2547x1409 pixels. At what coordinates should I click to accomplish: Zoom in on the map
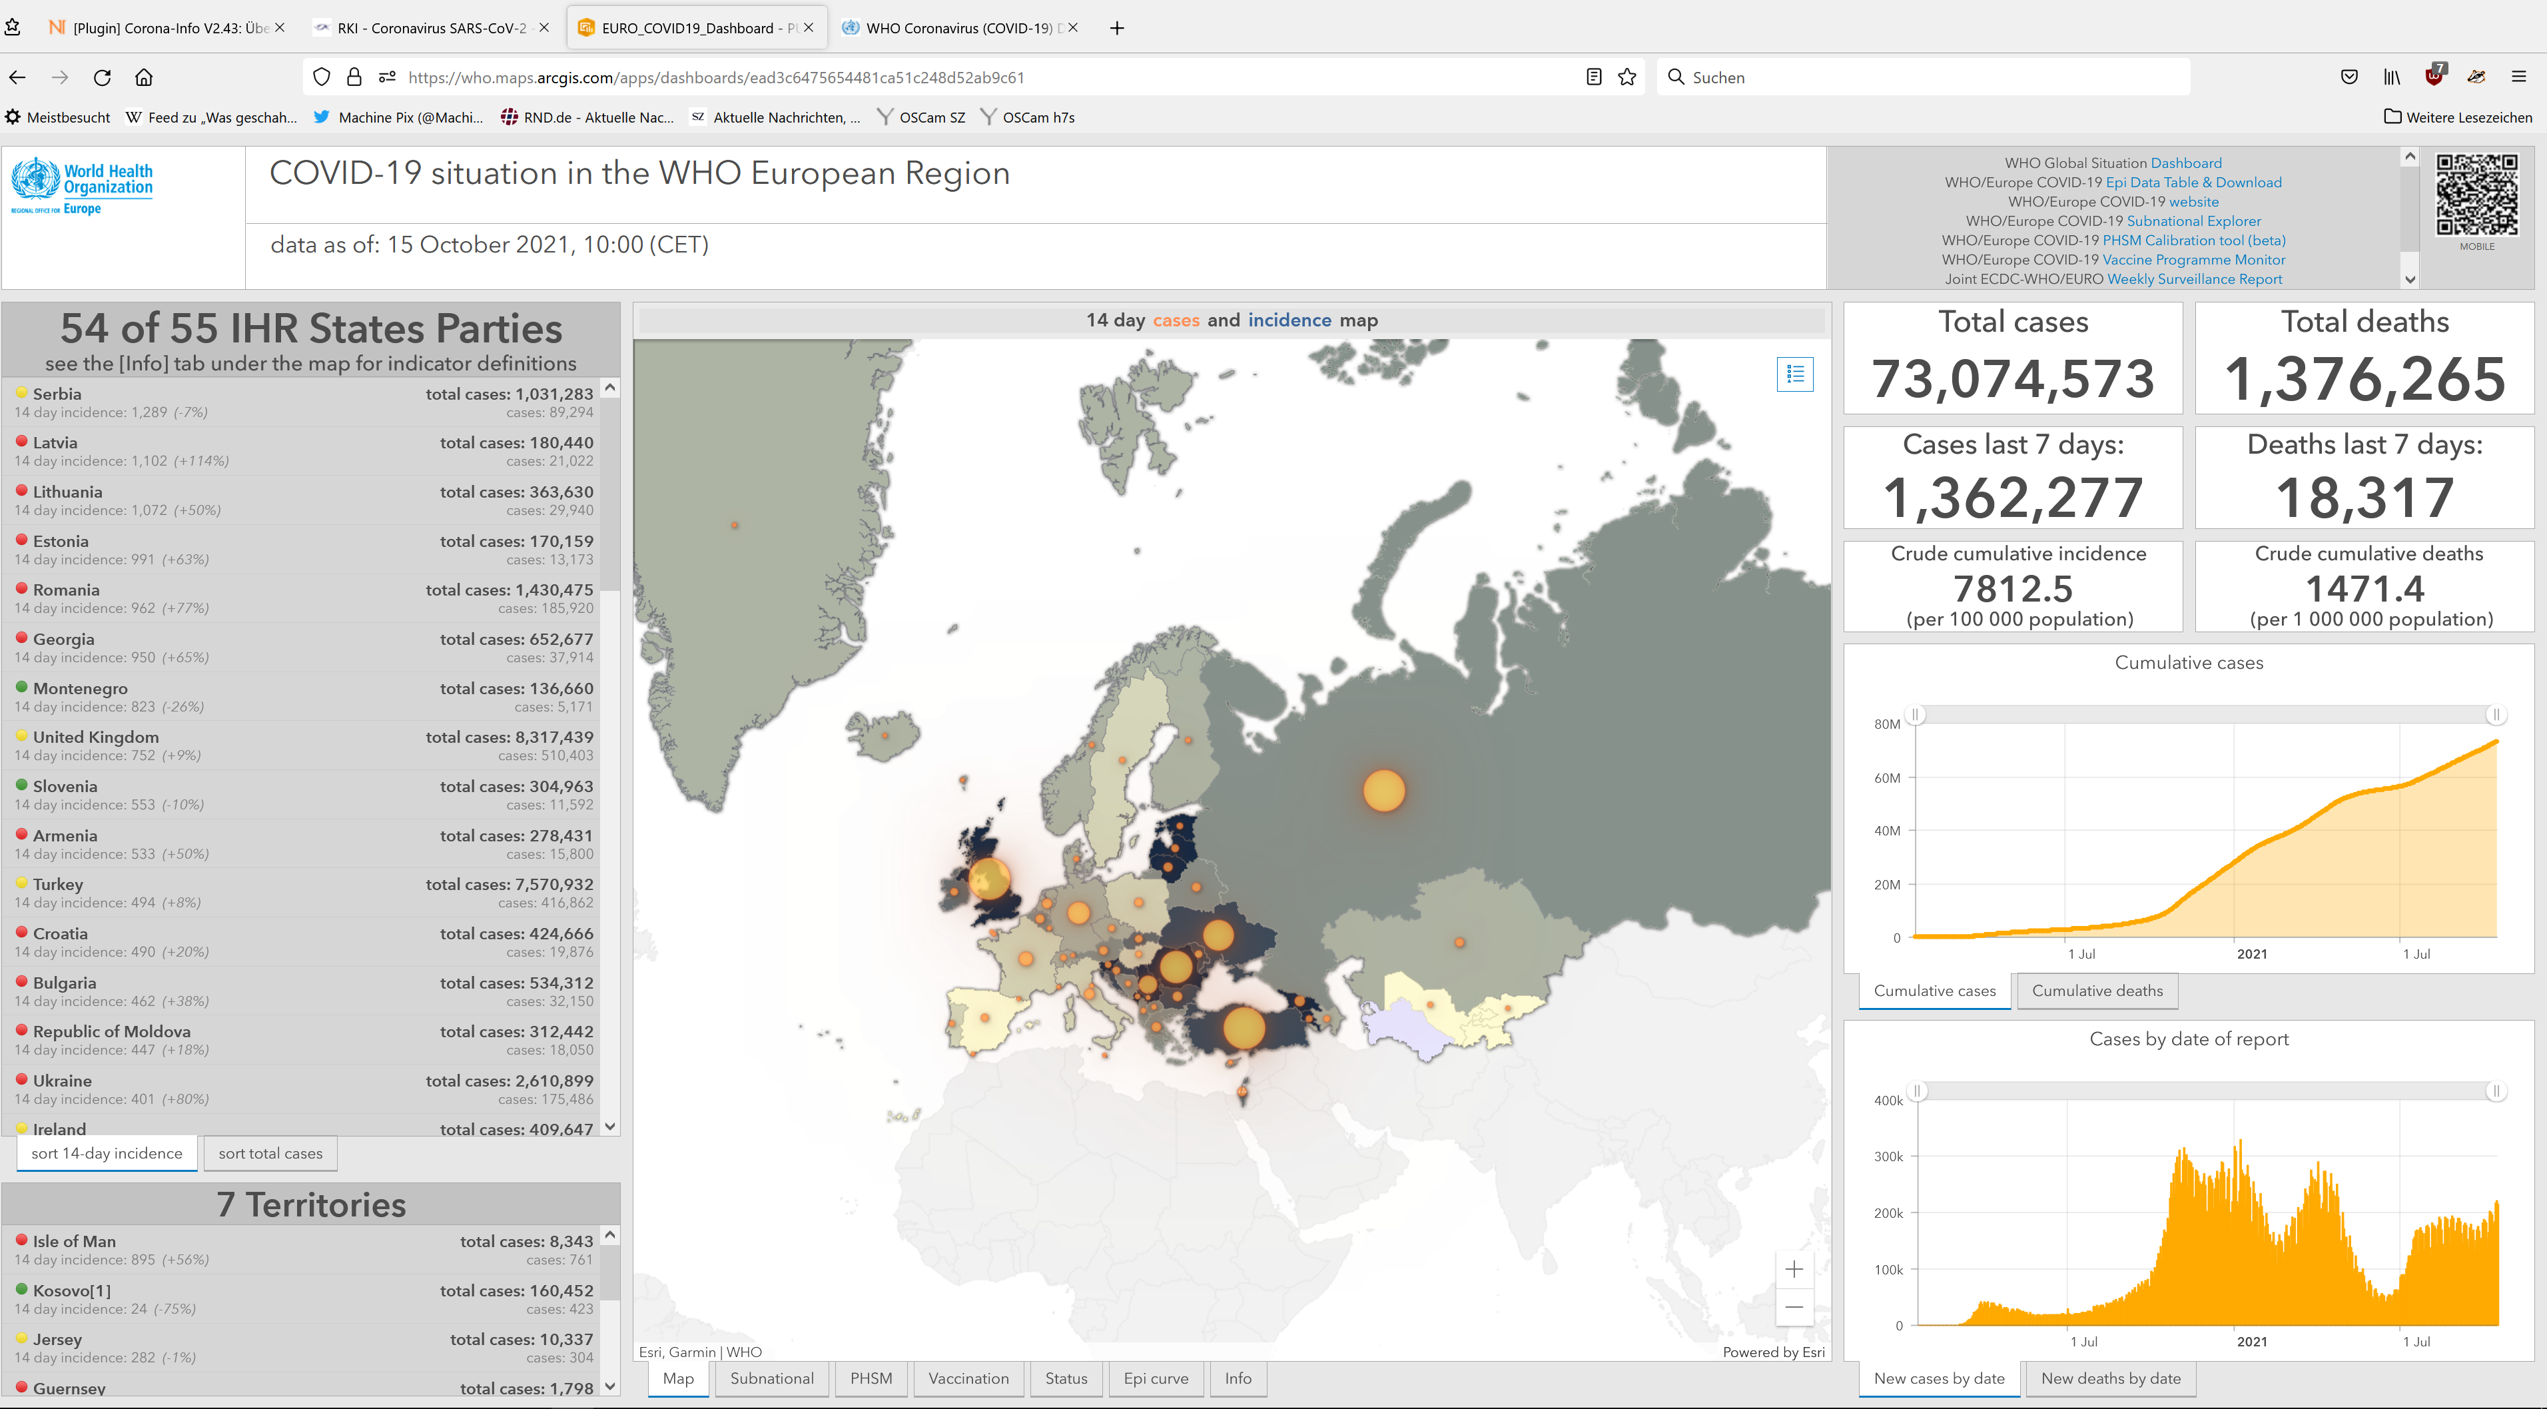pos(1794,1270)
